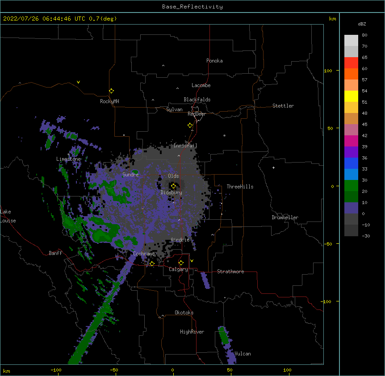Click the Limestone label

point(68,159)
